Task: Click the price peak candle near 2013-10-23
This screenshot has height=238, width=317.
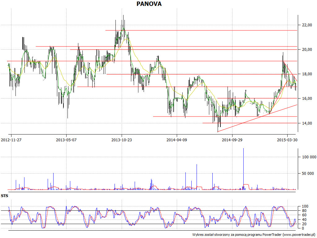Action: click(123, 22)
